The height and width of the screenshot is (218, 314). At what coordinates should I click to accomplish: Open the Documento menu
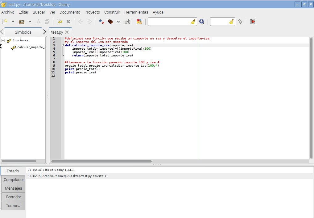pos(70,12)
